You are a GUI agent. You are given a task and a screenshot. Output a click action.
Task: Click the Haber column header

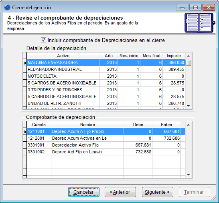166,125
